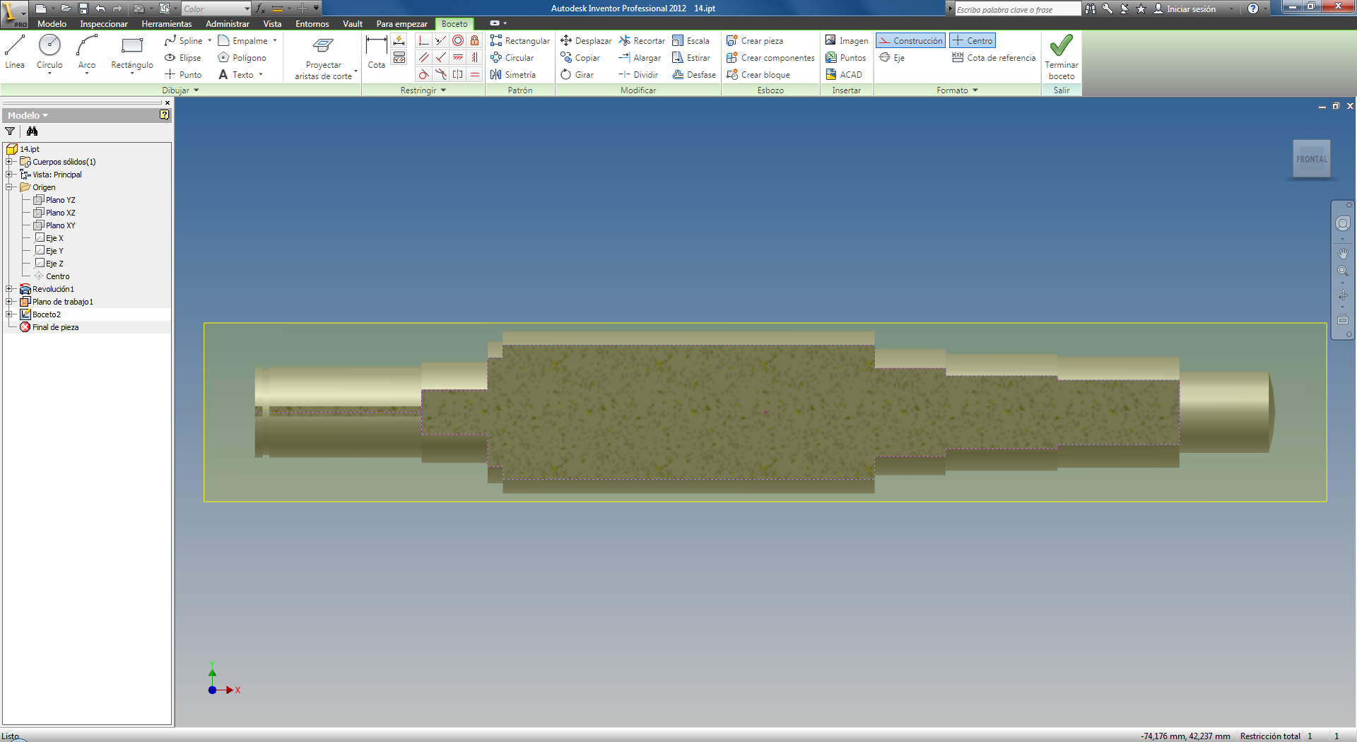The width and height of the screenshot is (1357, 742).
Task: Apply the fix lock constraint
Action: (x=475, y=41)
